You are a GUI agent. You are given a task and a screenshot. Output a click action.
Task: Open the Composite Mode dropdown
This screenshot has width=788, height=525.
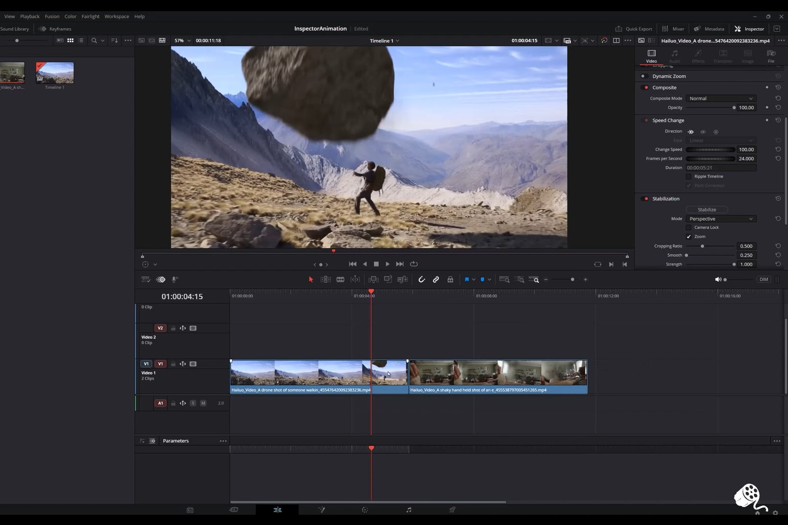click(x=721, y=99)
